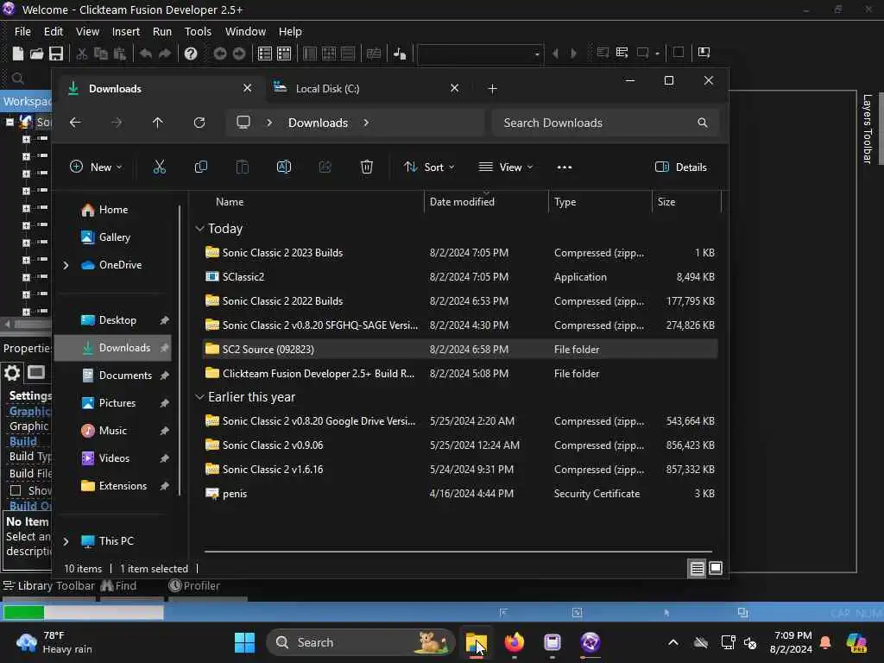Click the taskbar clock showing 7:09 PM
The width and height of the screenshot is (884, 663).
(791, 642)
